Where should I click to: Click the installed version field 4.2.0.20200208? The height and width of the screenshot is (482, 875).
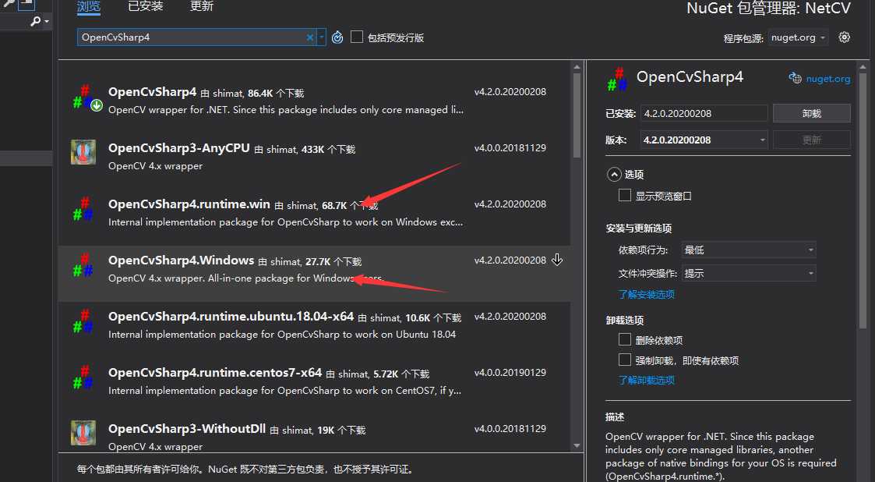click(704, 113)
